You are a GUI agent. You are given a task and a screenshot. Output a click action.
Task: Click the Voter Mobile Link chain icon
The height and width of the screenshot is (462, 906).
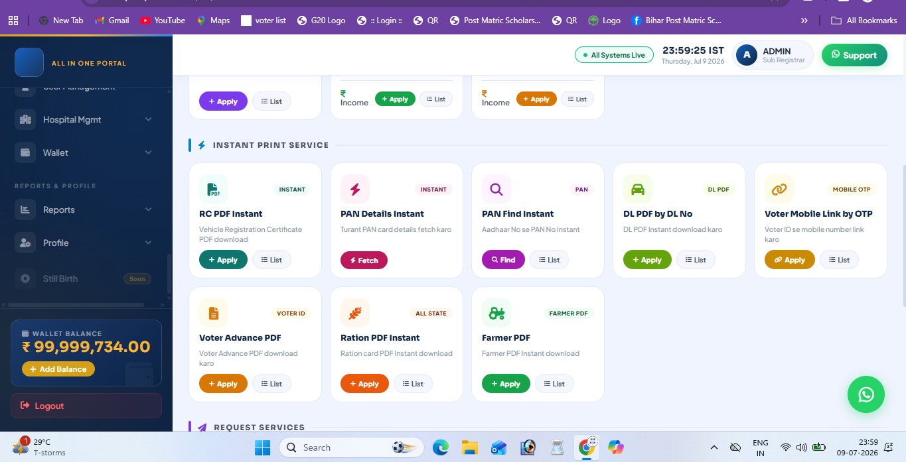(779, 189)
